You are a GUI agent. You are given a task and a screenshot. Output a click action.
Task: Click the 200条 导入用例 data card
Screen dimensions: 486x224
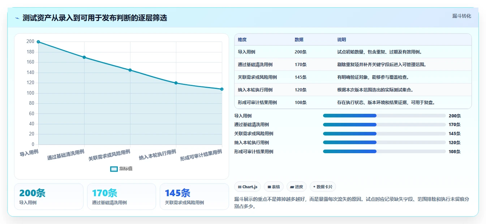point(49,197)
